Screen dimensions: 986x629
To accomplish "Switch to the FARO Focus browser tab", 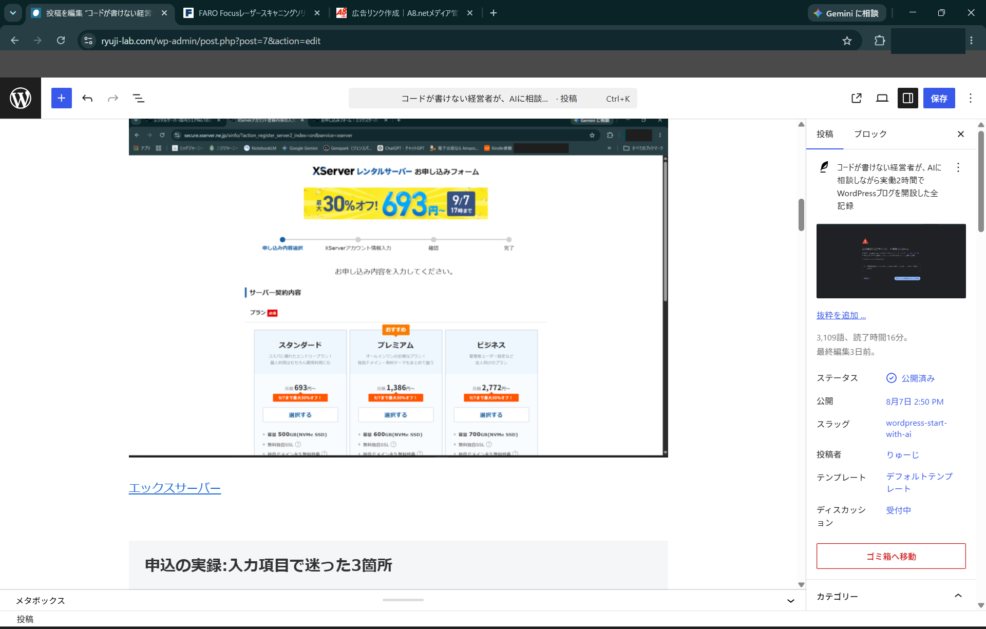I will point(252,13).
